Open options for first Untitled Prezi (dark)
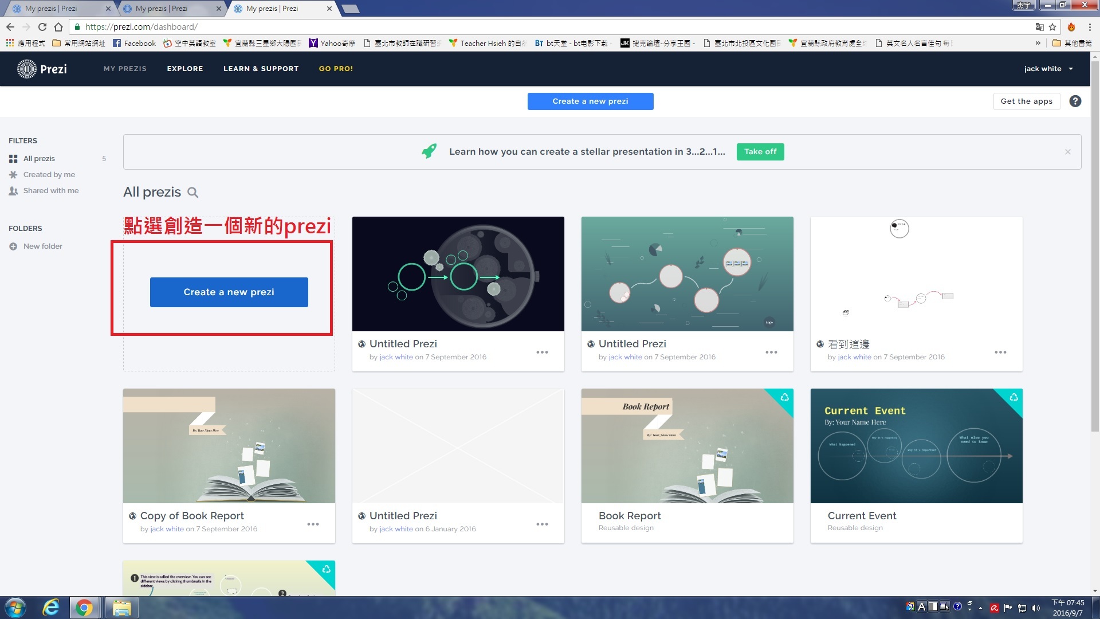The width and height of the screenshot is (1100, 619). point(542,352)
